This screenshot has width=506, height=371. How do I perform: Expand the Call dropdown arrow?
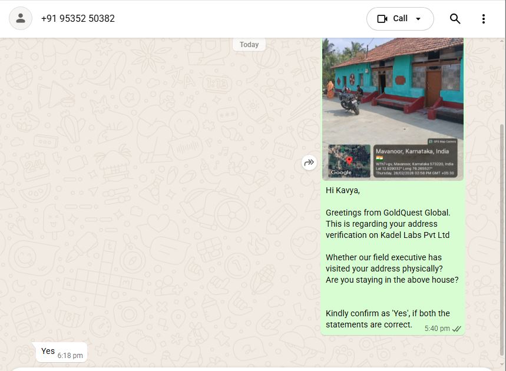tap(418, 19)
